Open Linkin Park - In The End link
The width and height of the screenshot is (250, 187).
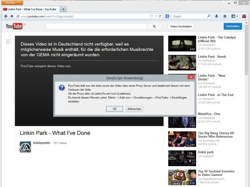coord(215,95)
